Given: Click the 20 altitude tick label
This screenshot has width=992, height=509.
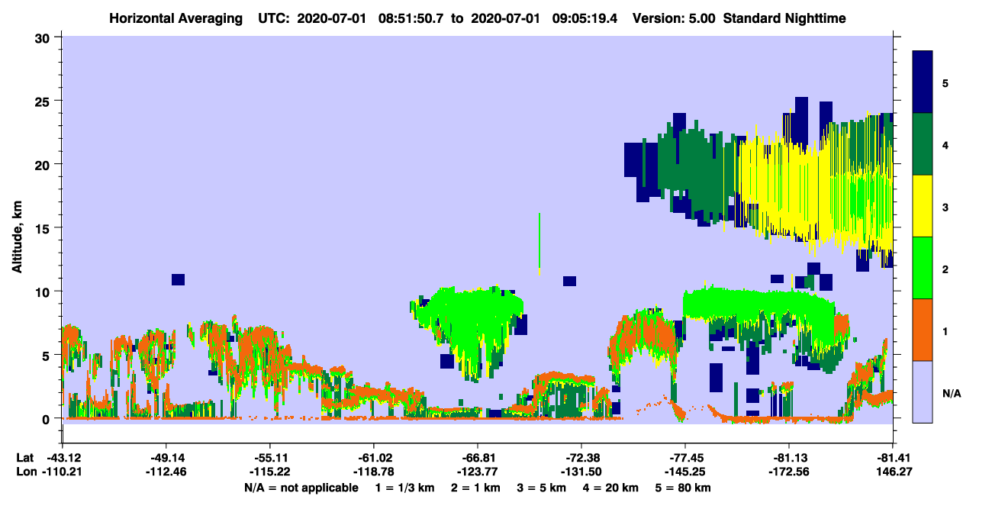Looking at the screenshot, I should [43, 164].
